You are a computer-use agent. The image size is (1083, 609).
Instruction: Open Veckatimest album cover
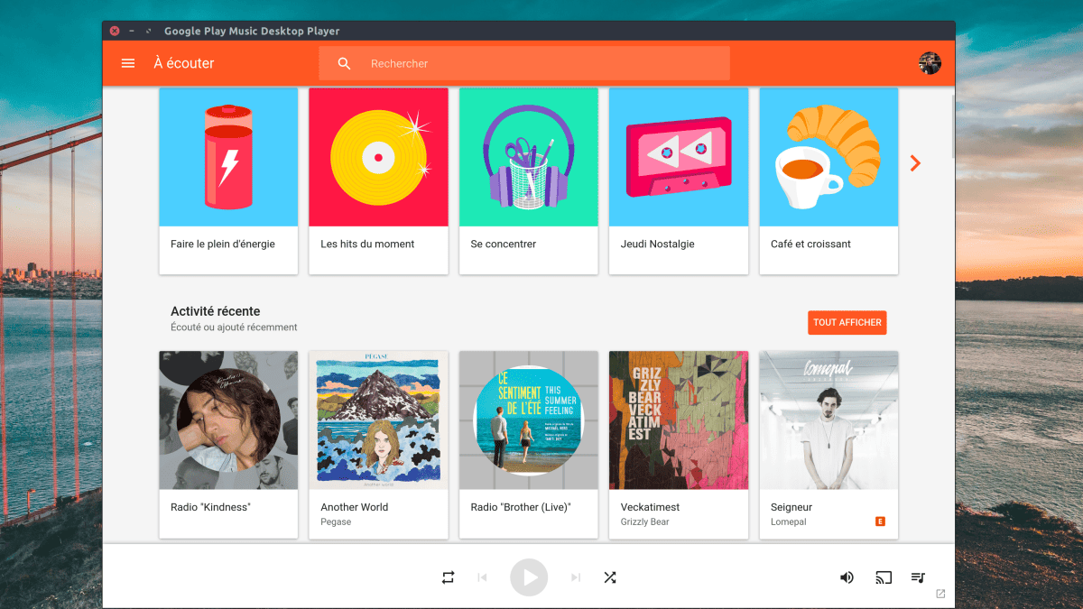679,420
